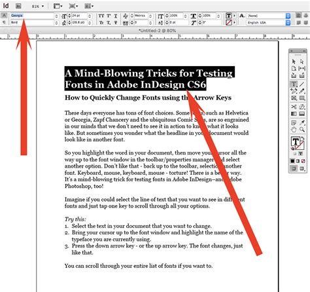Click the Apply Gradient swatch
310x292 pixels.
coord(298,161)
